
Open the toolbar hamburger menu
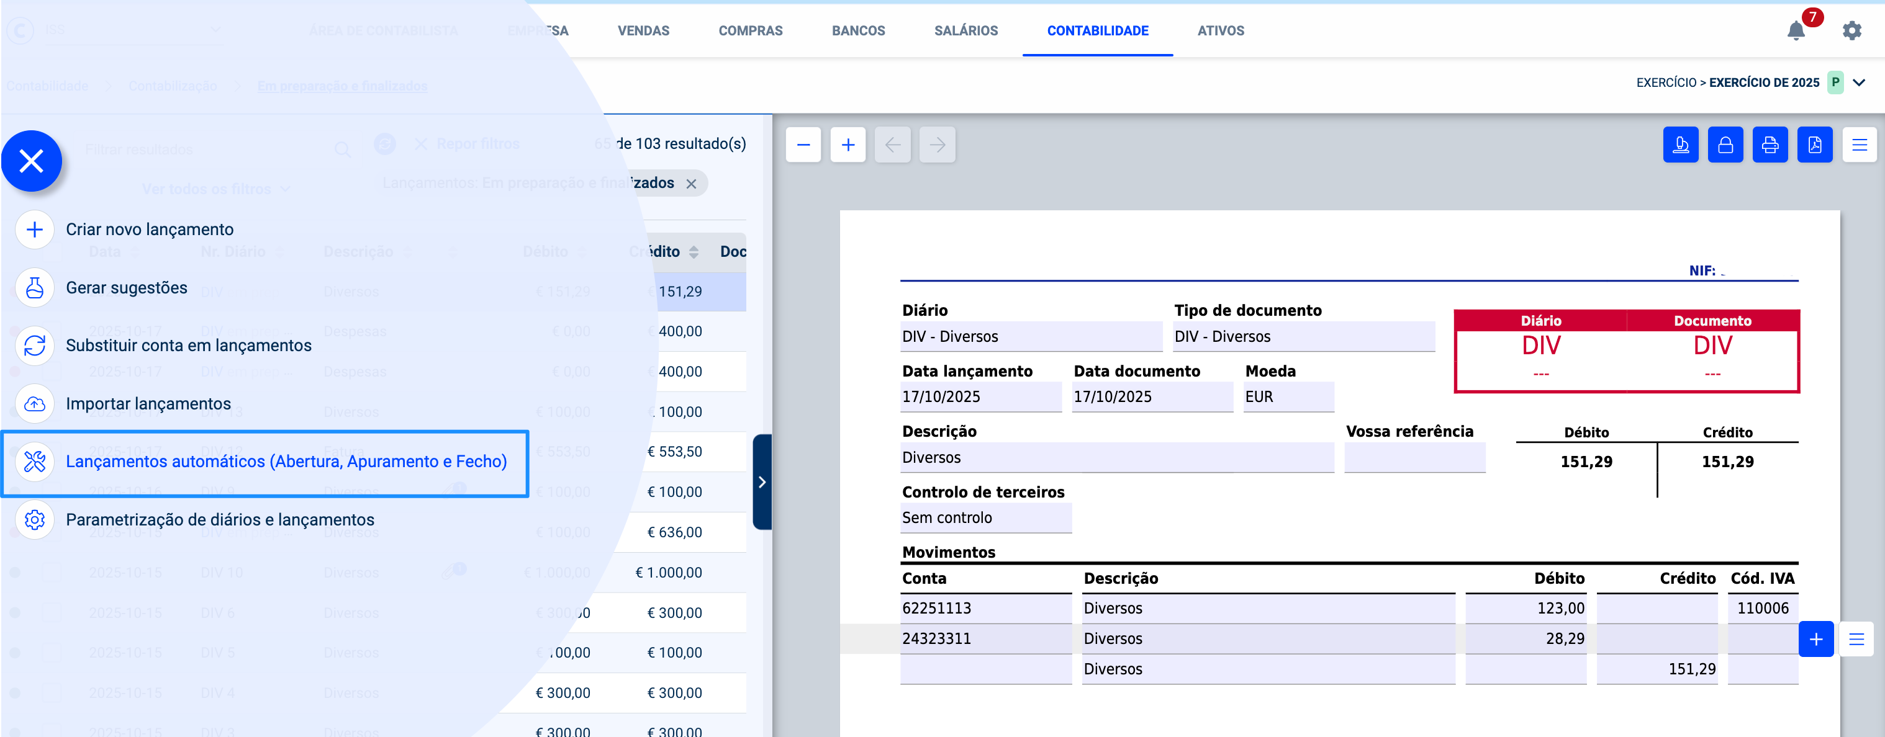coord(1859,145)
